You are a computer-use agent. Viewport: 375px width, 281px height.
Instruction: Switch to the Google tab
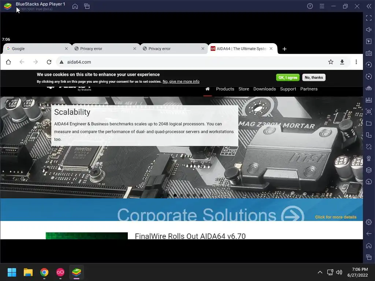(x=37, y=49)
